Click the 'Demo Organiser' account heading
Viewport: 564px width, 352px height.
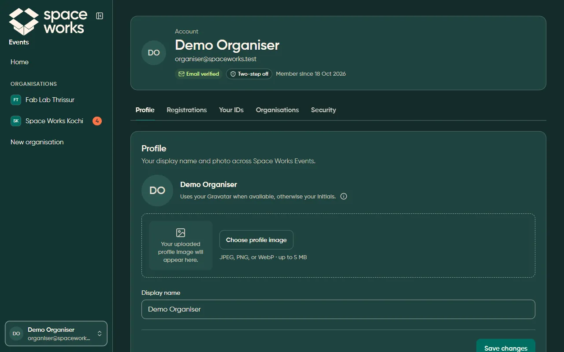[x=227, y=45]
